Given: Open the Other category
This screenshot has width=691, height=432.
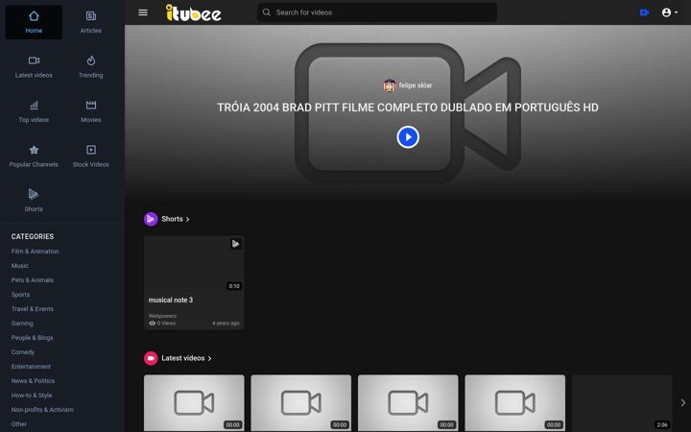Looking at the screenshot, I should pyautogui.click(x=19, y=424).
